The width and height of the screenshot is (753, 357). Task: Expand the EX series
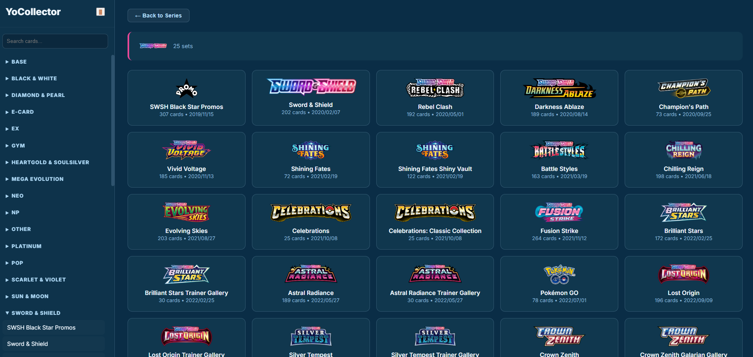pos(55,128)
